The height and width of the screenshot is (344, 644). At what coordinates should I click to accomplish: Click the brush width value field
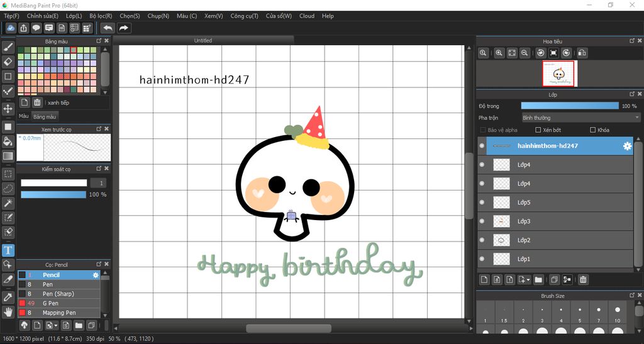coord(98,183)
